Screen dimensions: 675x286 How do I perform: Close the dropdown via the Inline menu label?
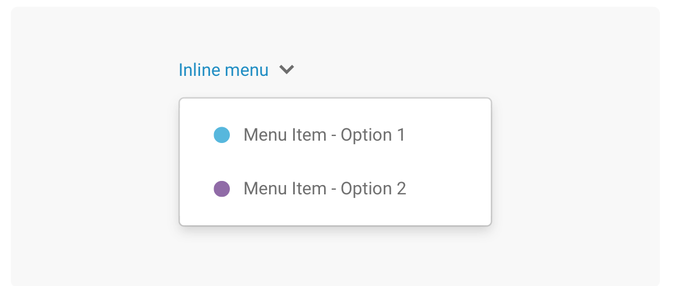tap(223, 69)
